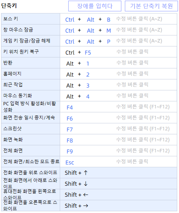Select the 최근 작업 row label
This screenshot has height=213, width=179.
pyautogui.click(x=13, y=85)
